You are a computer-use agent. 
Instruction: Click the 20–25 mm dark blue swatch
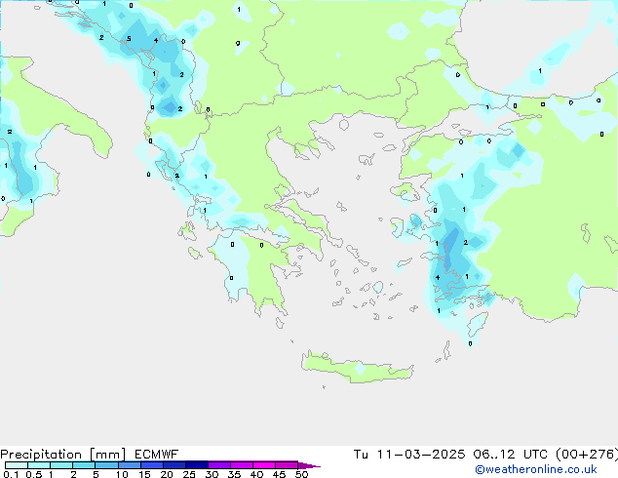[x=174, y=465]
